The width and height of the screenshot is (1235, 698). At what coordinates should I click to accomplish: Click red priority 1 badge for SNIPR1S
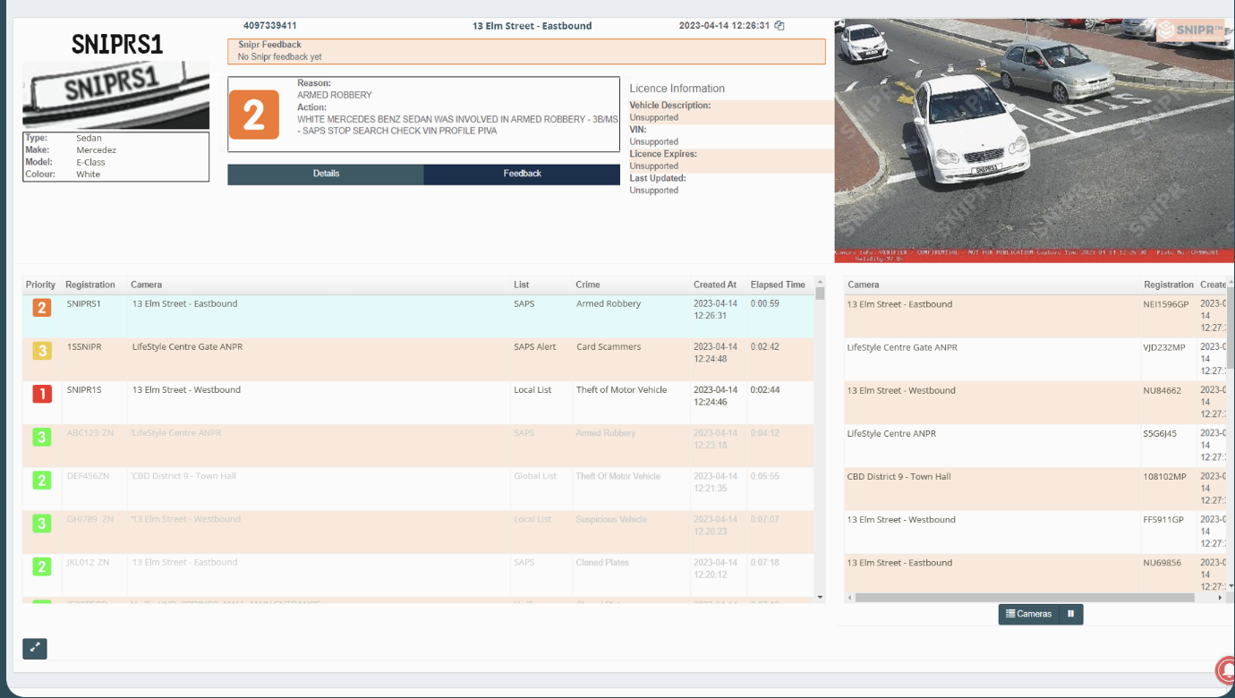[42, 394]
